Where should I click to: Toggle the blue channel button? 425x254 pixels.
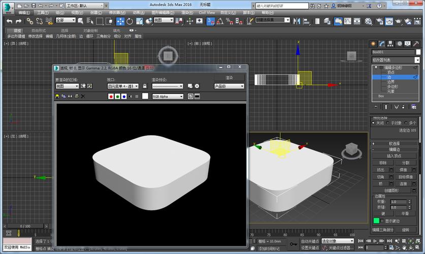click(x=124, y=96)
